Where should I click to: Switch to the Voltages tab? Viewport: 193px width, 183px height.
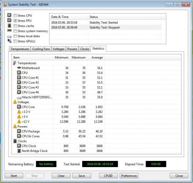pyautogui.click(x=58, y=49)
